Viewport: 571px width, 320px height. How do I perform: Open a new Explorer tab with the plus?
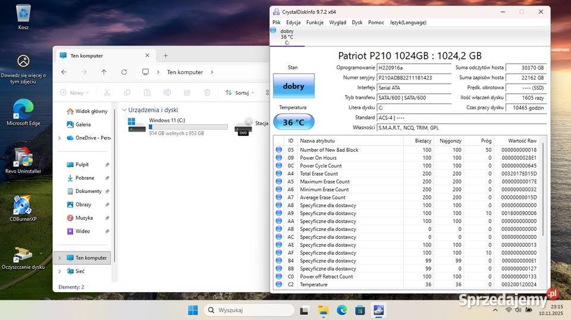point(166,56)
